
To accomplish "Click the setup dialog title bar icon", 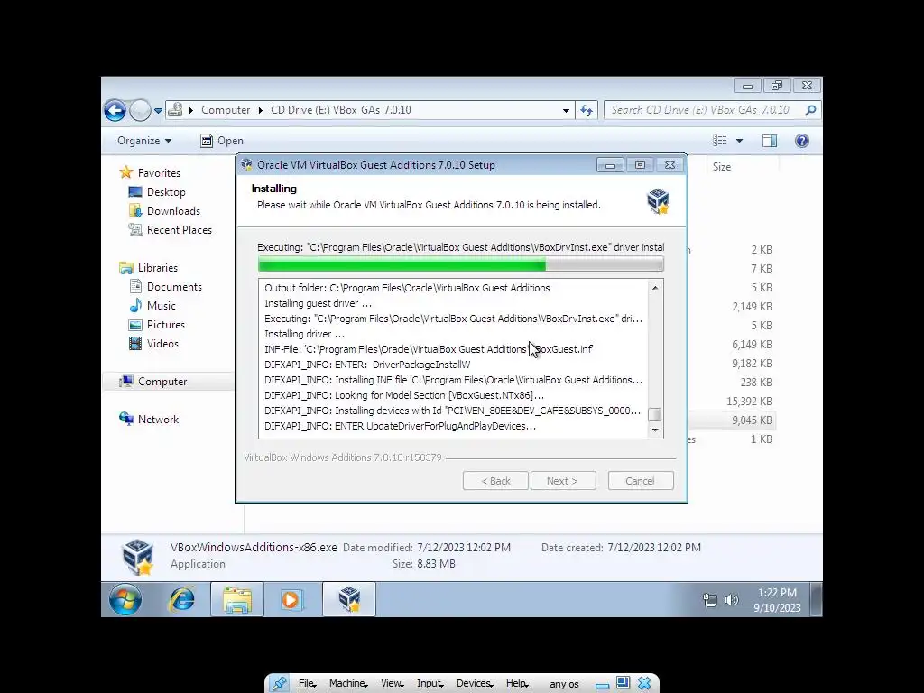I will (246, 165).
